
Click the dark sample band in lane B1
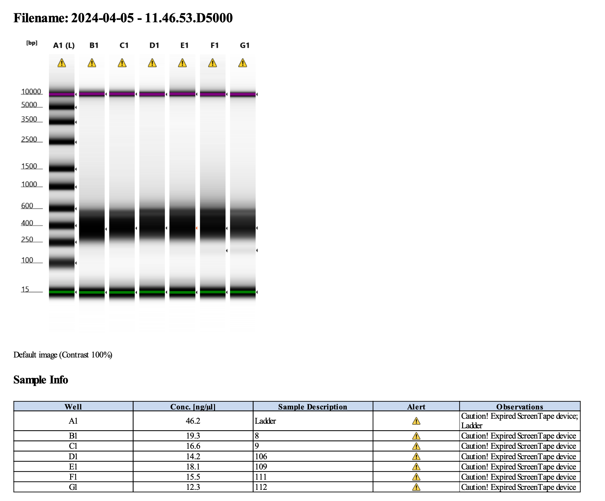(92, 227)
